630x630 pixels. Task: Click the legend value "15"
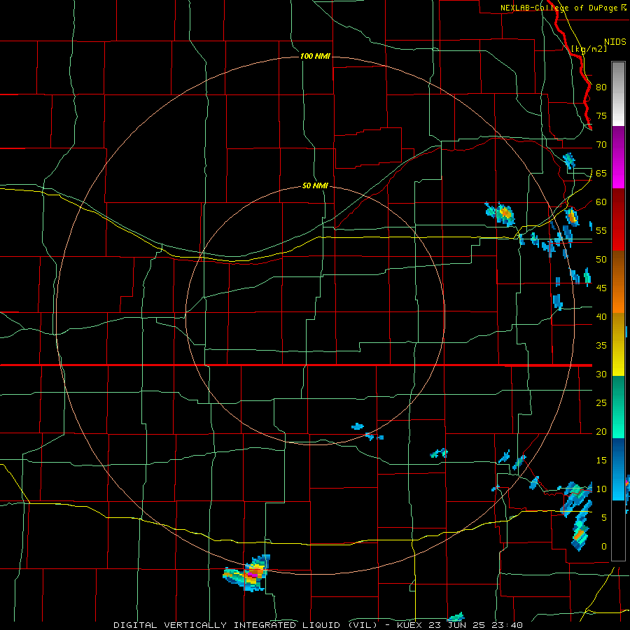pyautogui.click(x=601, y=461)
